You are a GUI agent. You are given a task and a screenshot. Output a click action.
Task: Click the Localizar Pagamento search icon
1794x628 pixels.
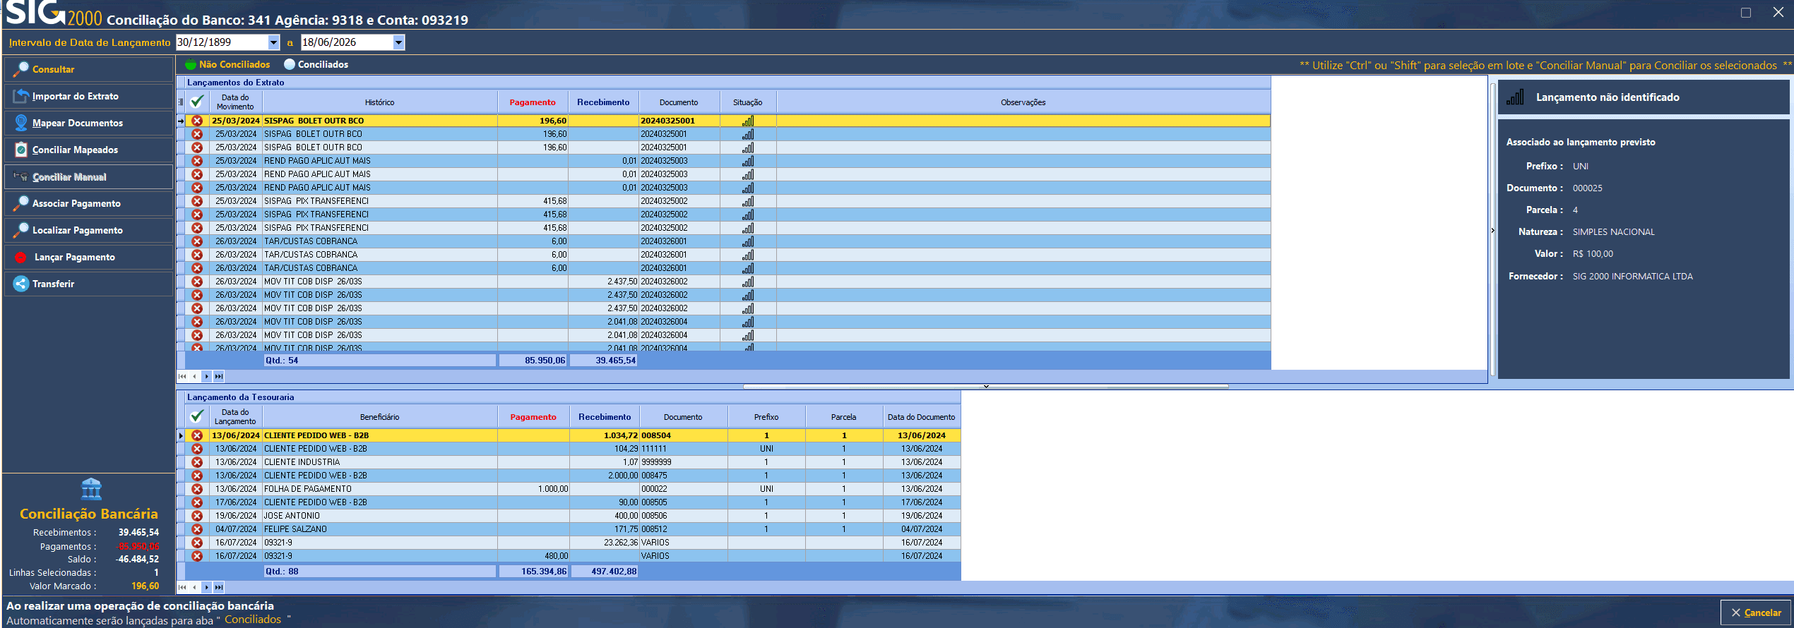(x=21, y=230)
